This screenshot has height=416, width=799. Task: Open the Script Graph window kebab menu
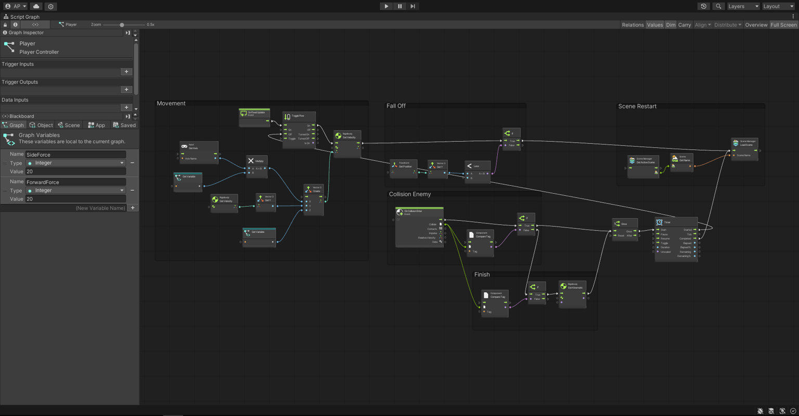pos(793,17)
